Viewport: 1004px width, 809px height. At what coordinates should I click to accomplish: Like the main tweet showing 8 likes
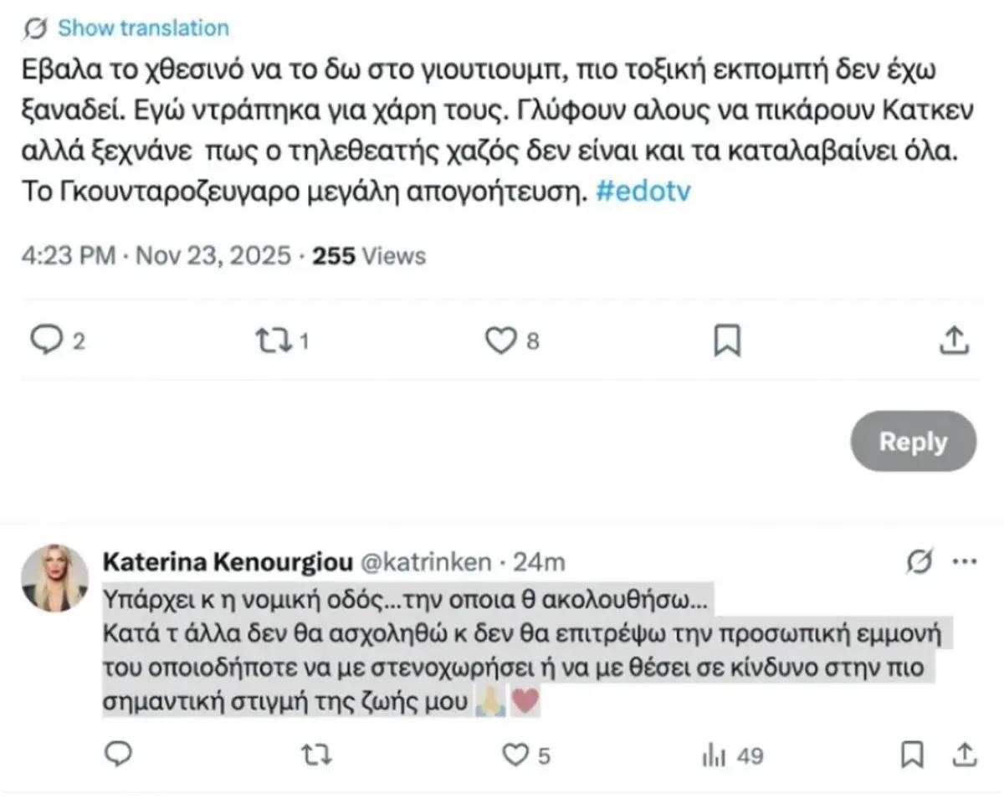pyautogui.click(x=500, y=340)
